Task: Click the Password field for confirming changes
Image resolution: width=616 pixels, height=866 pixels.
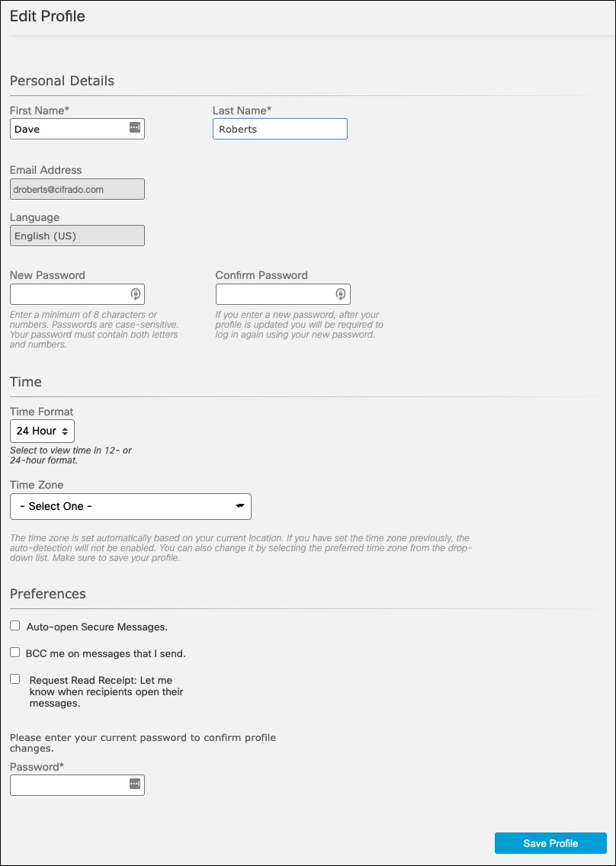Action: coord(69,784)
